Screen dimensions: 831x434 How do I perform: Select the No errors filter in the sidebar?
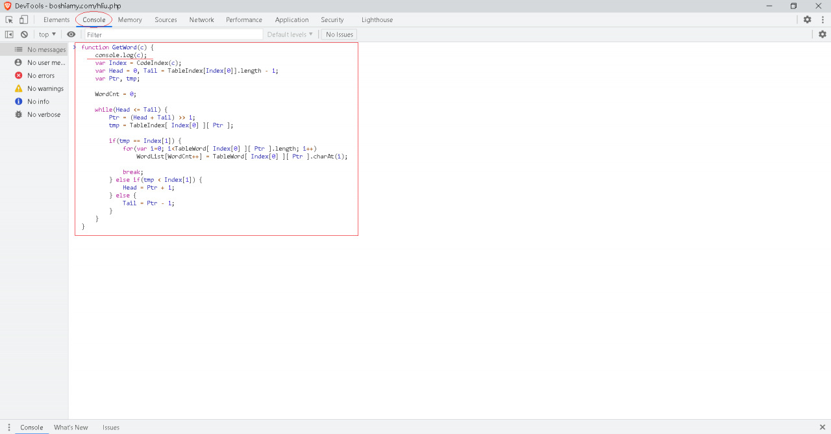(40, 75)
